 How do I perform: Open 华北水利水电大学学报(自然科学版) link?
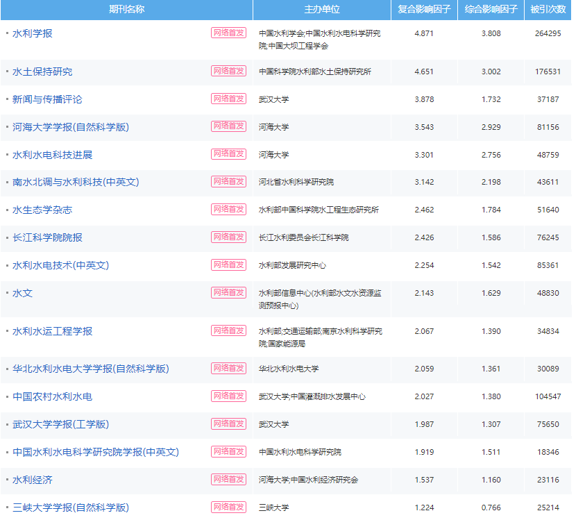pos(91,369)
